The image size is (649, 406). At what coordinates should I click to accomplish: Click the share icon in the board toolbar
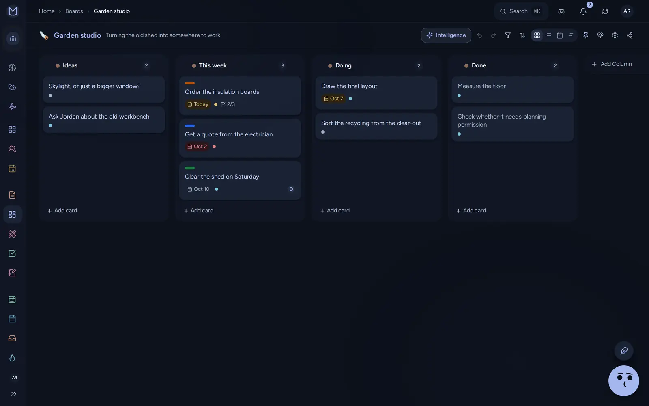tap(629, 35)
